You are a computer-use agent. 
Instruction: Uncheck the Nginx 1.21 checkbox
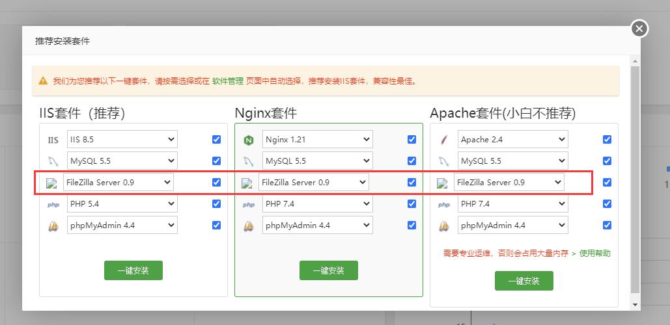click(412, 140)
